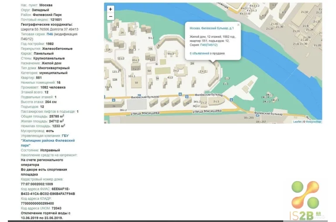Image resolution: width=336 pixels, height=222 pixels.
Task: Click building 3 к.2 on the map
Action: pos(176,71)
